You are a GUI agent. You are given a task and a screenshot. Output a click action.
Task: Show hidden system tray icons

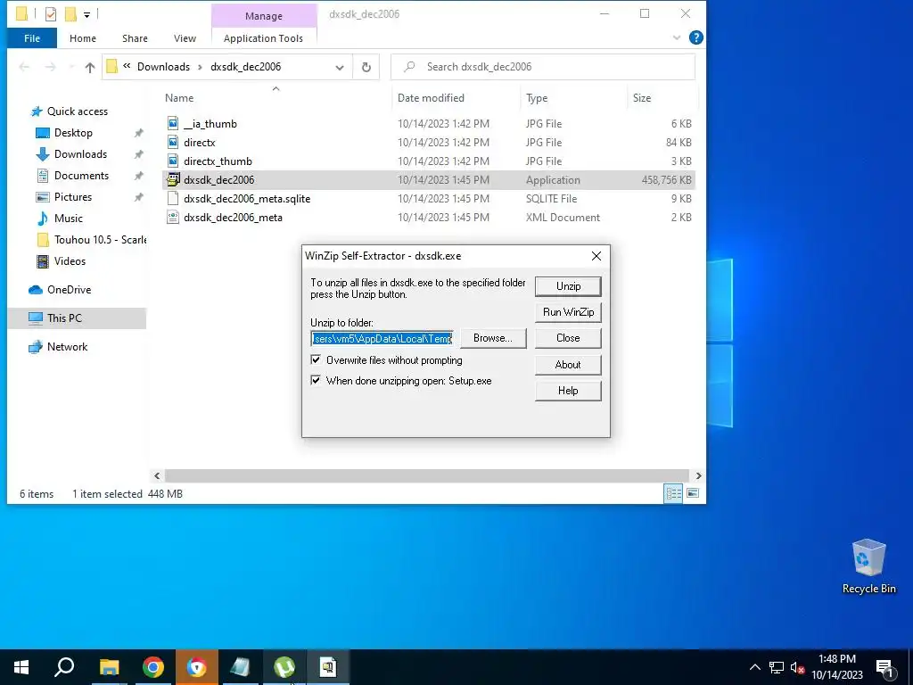point(754,667)
